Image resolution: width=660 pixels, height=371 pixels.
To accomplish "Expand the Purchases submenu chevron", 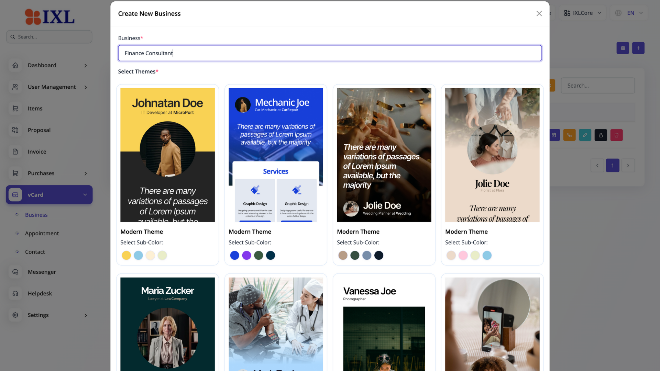I will click(86, 173).
